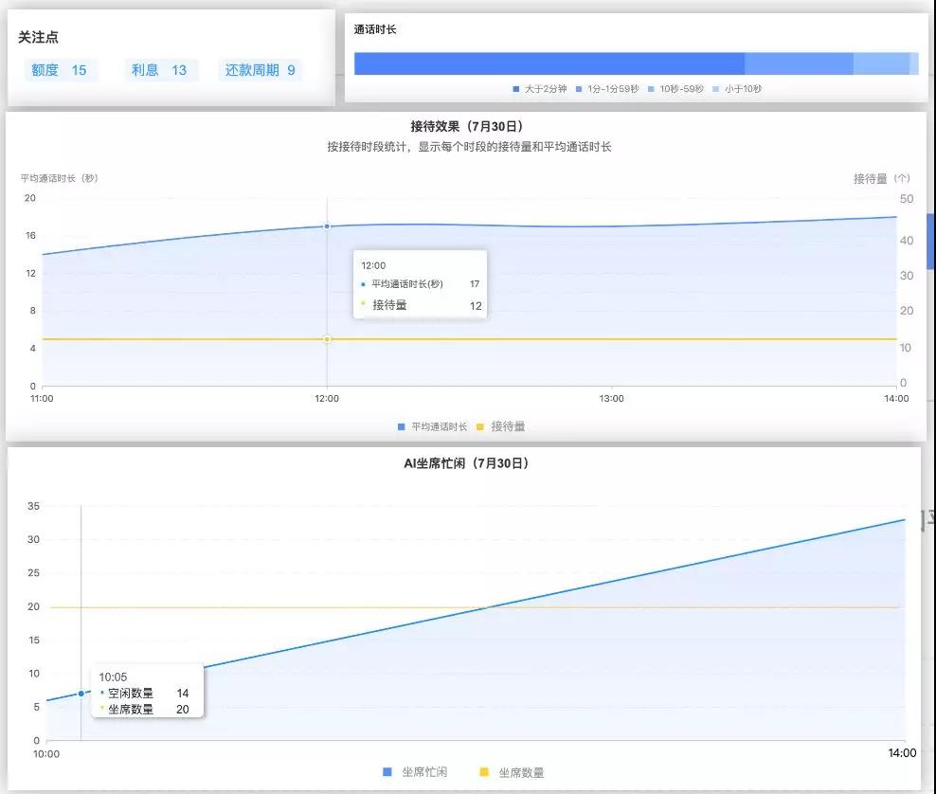The height and width of the screenshot is (794, 936).
Task: Click the 接待量（个）axis title
Action: (882, 178)
